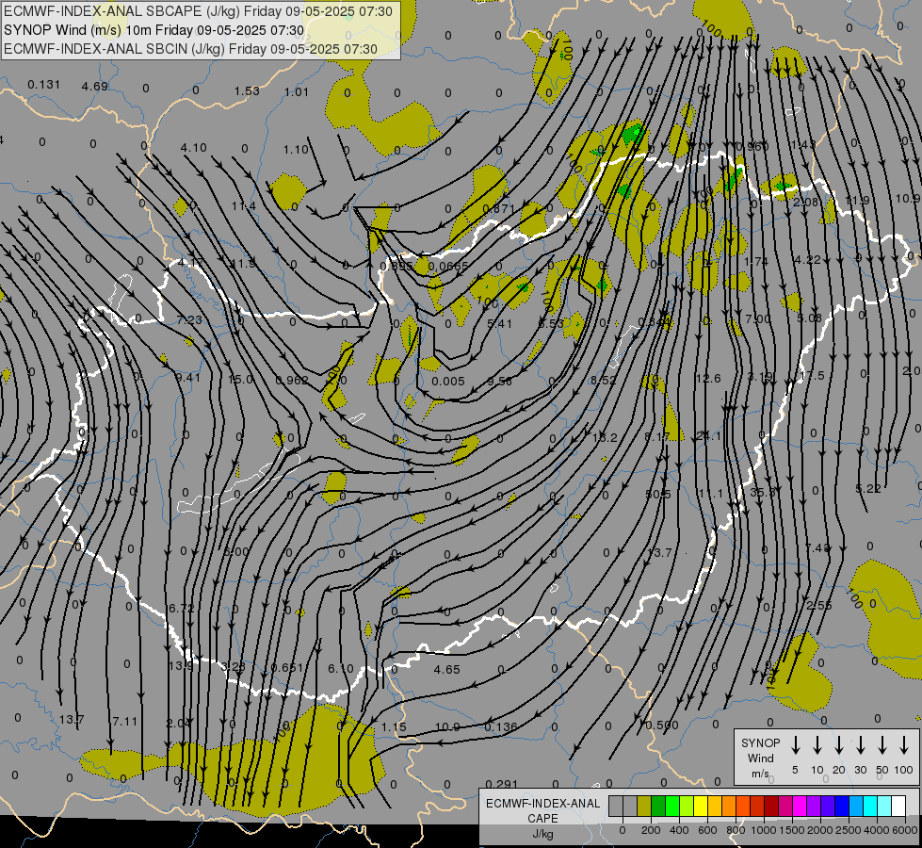Click the '24.1' value on the map
The image size is (922, 848).
point(708,436)
